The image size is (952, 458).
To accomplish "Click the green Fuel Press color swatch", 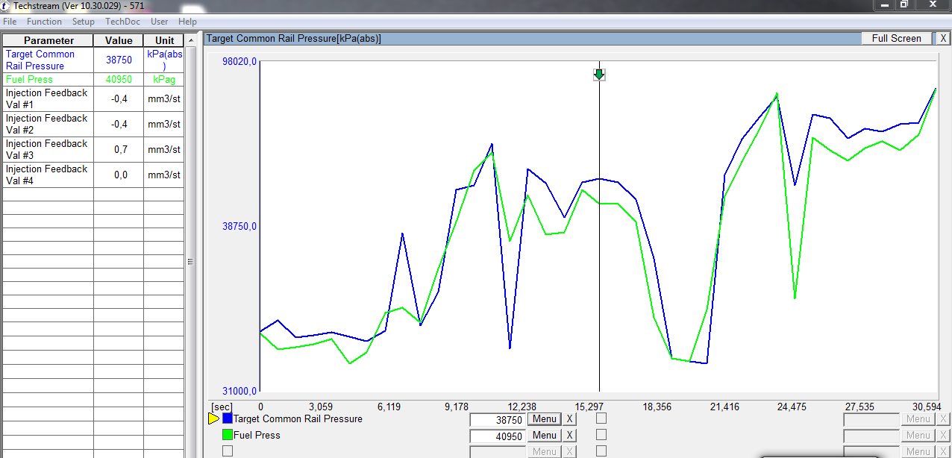I will point(228,435).
